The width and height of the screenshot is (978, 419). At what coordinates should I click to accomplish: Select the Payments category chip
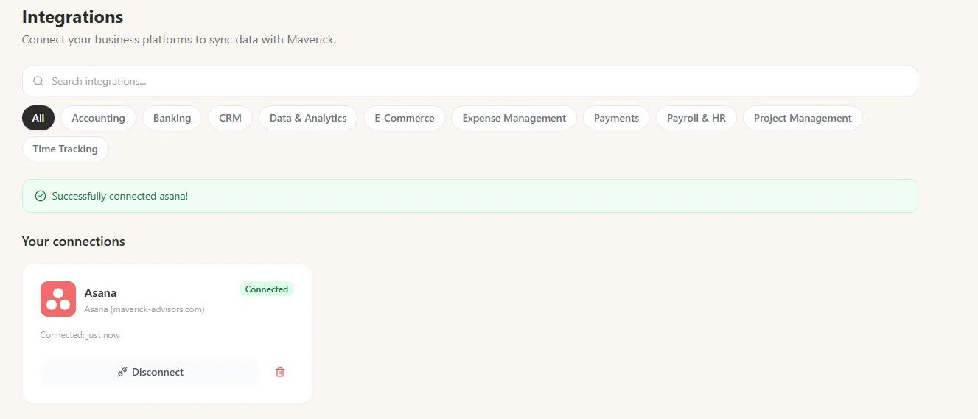pos(616,118)
